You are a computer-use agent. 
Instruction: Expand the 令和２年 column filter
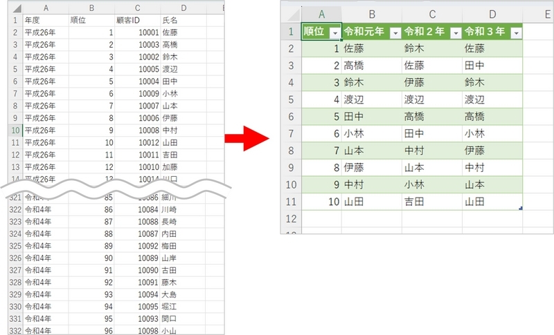(x=455, y=32)
